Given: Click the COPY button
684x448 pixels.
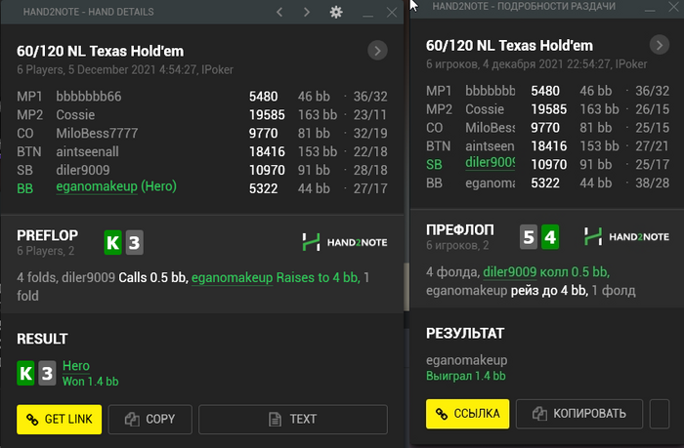Looking at the screenshot, I should (x=150, y=420).
